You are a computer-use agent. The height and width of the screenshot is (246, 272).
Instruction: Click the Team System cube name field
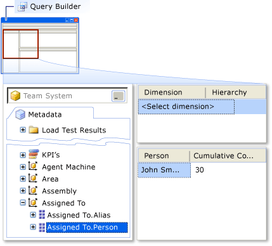coord(67,96)
